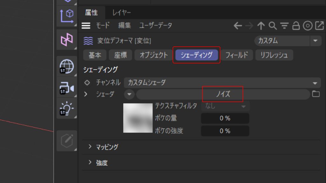Expand the Mapping section
This screenshot has width=326, height=183.
(102, 147)
